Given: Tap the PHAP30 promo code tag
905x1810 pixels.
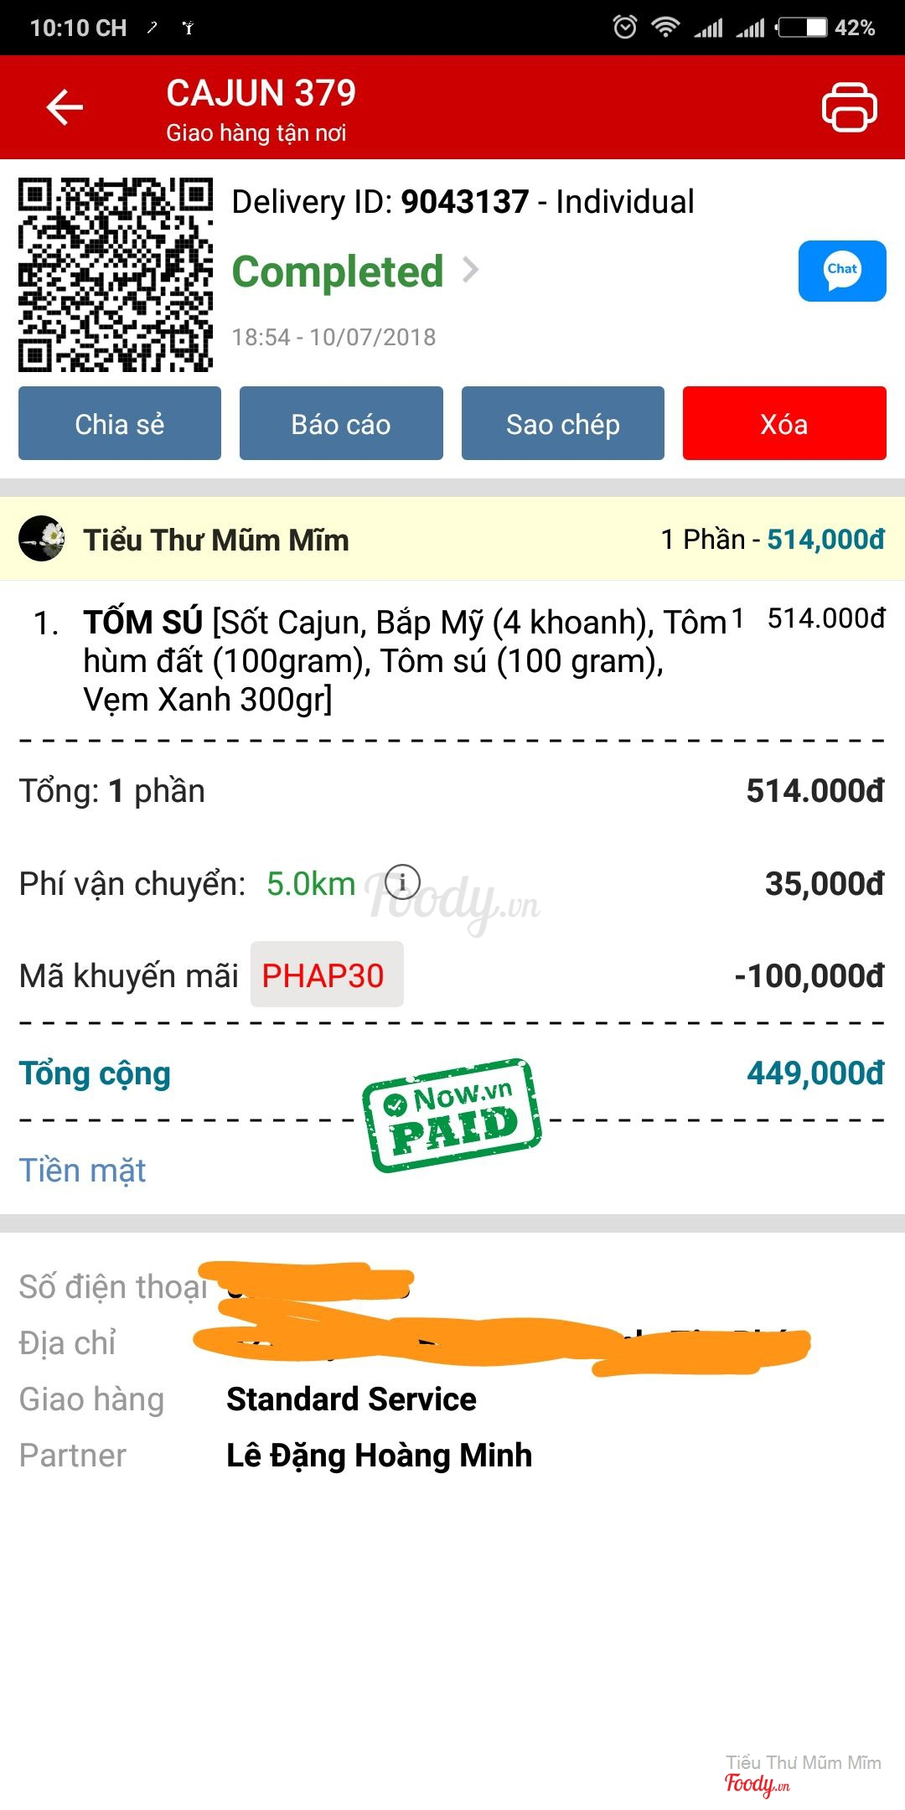Looking at the screenshot, I should point(326,975).
